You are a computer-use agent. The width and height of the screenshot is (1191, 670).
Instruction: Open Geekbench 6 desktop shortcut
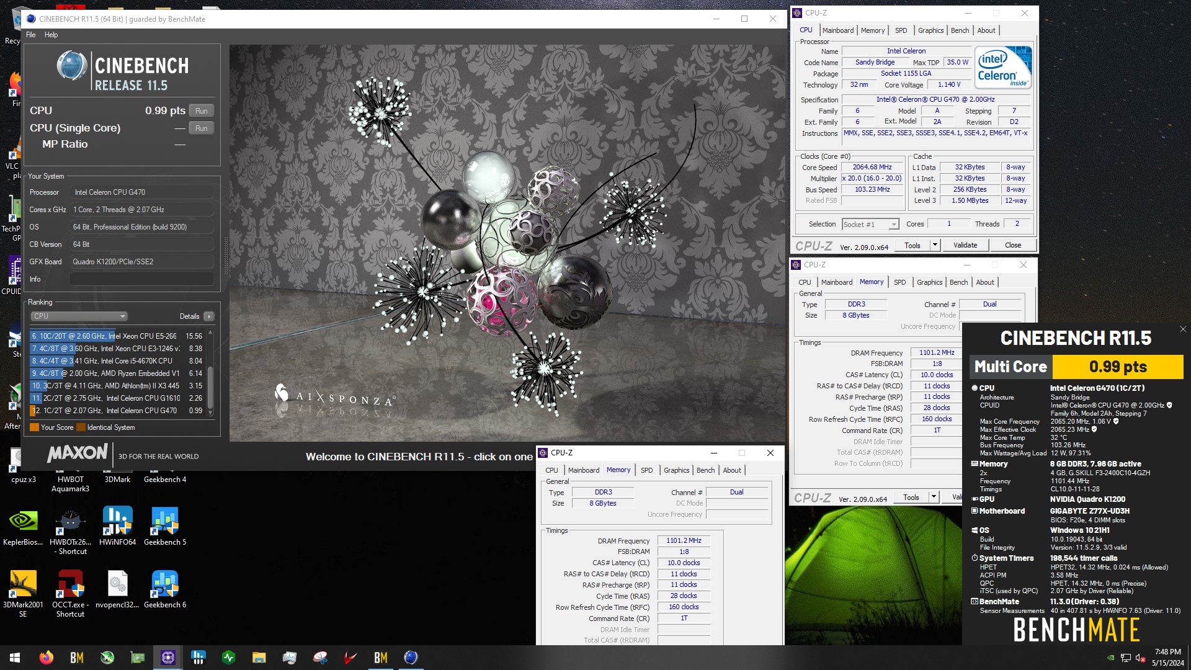(165, 589)
